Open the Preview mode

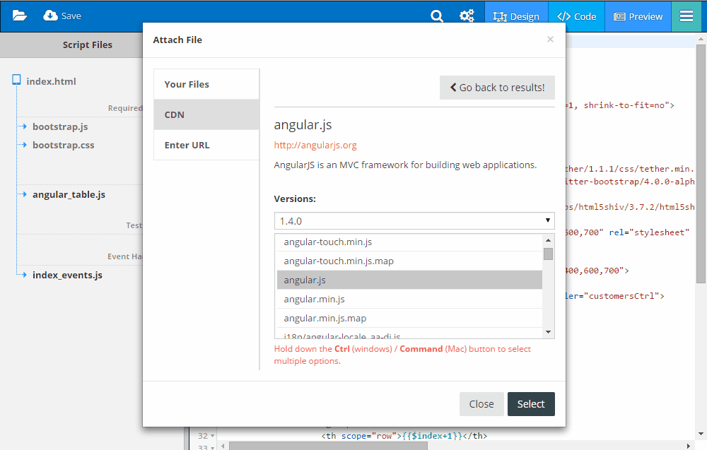(637, 16)
